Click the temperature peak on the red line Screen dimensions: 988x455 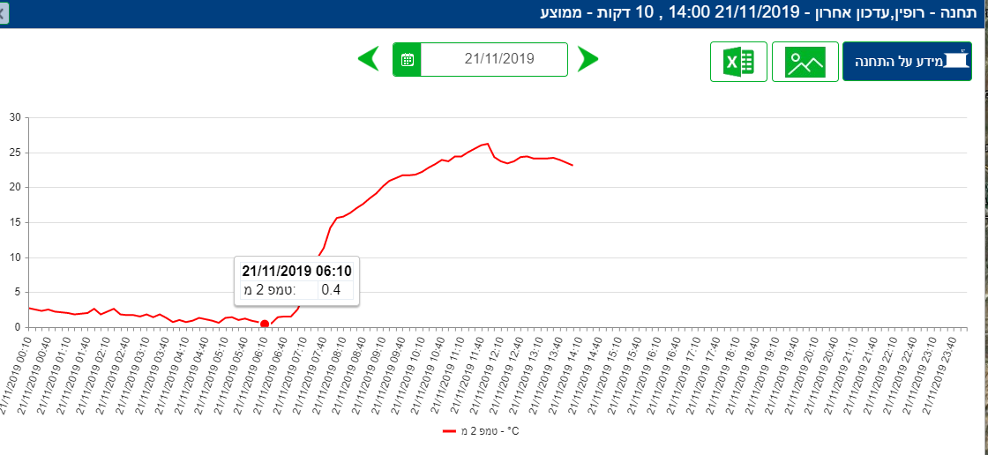(487, 144)
